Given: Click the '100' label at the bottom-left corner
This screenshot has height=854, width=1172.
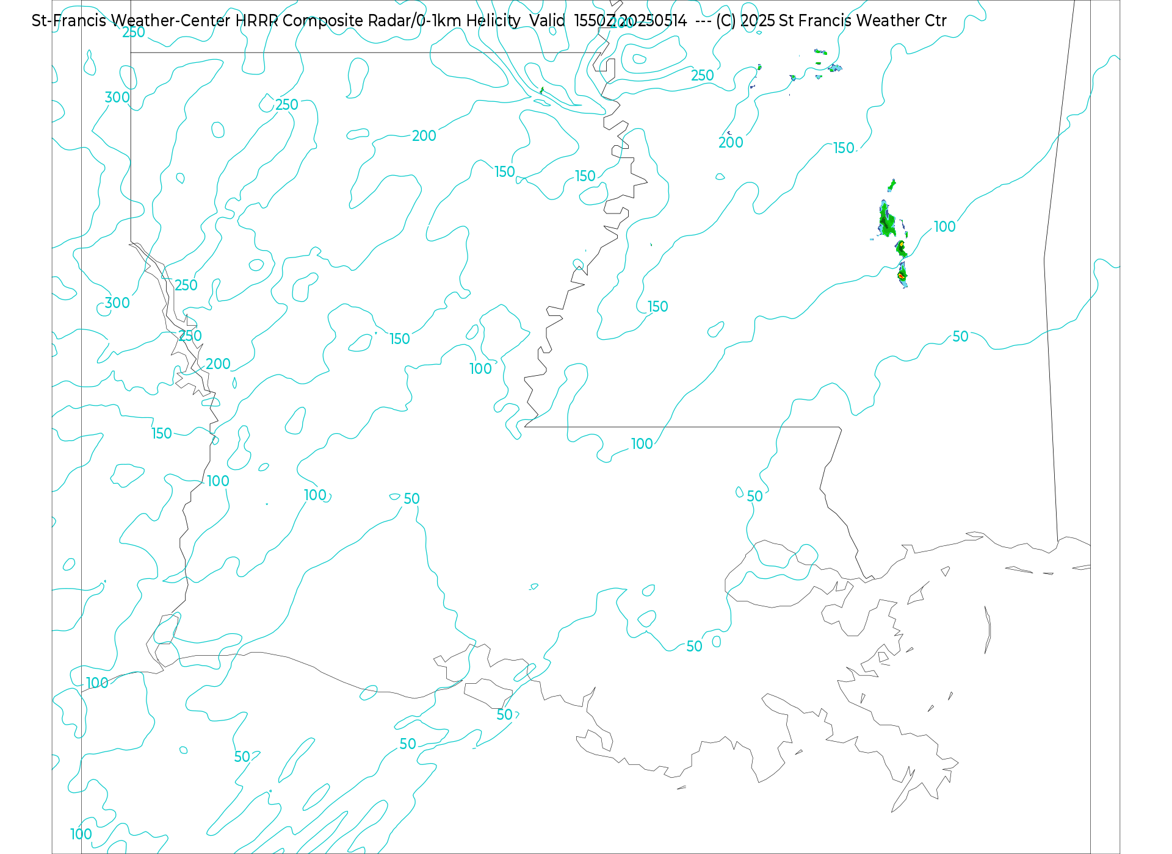Looking at the screenshot, I should point(81,834).
